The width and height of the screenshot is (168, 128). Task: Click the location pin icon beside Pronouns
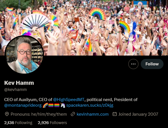click(7, 114)
